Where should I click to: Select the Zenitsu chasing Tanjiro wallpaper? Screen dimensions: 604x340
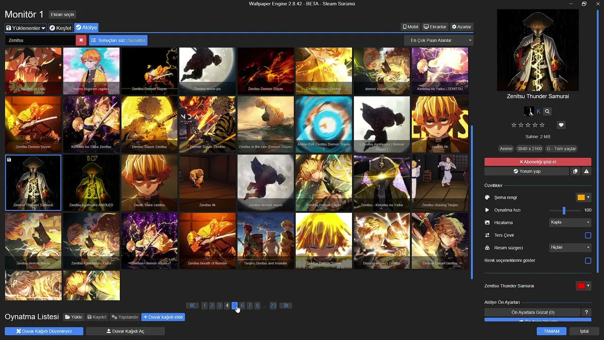pos(440,182)
